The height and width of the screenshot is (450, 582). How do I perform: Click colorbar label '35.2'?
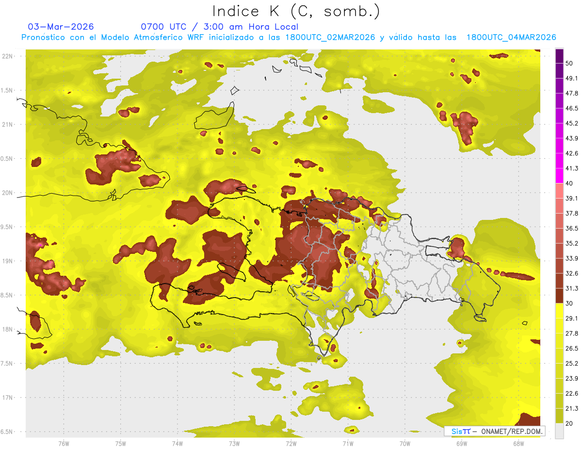click(572, 244)
